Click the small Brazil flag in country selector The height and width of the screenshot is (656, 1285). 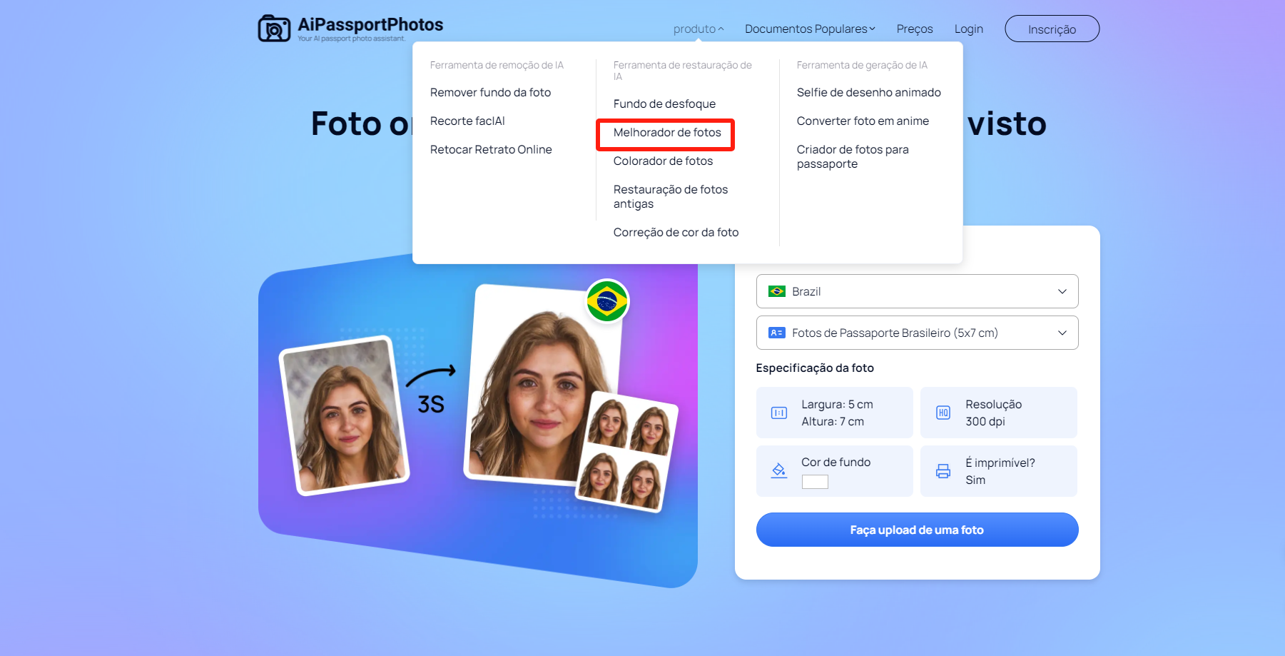pos(776,291)
